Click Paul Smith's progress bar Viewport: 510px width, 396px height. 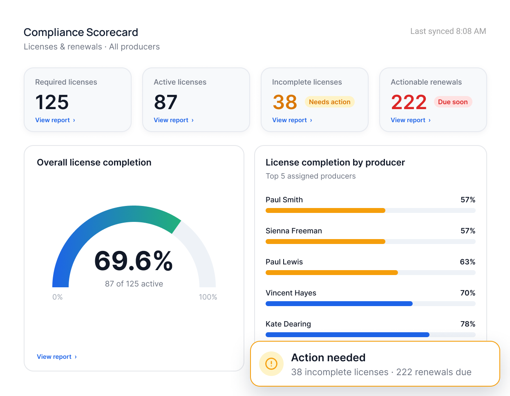(x=370, y=210)
